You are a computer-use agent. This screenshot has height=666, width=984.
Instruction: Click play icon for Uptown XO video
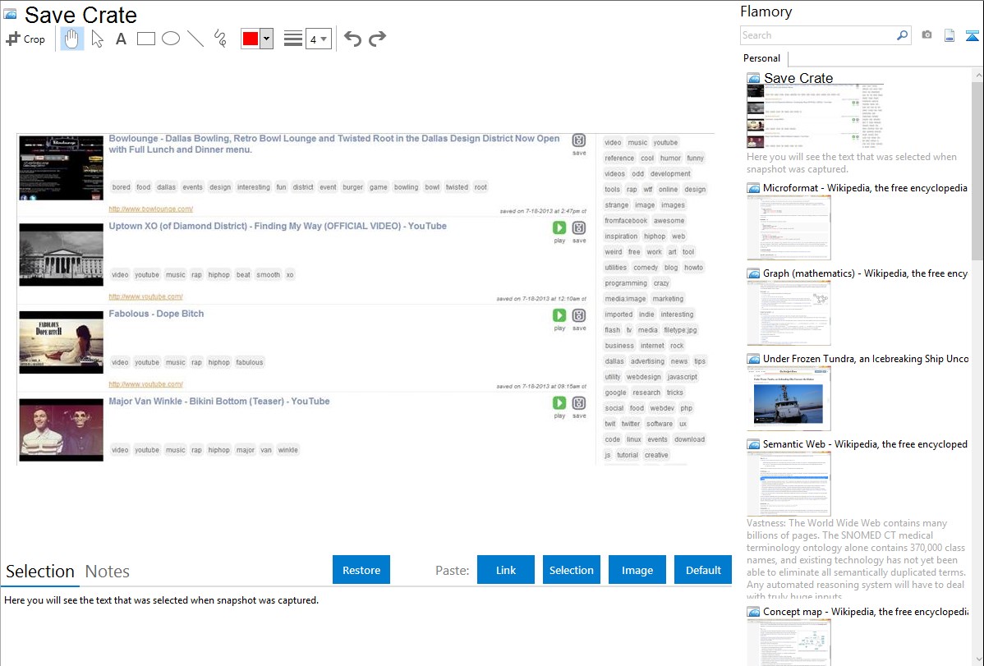[x=559, y=227]
